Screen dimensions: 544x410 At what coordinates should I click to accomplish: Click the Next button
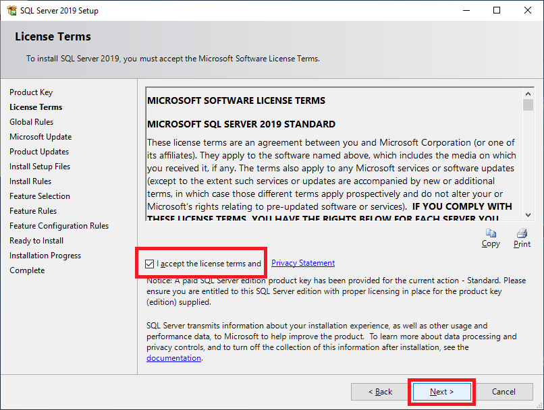[x=441, y=392]
